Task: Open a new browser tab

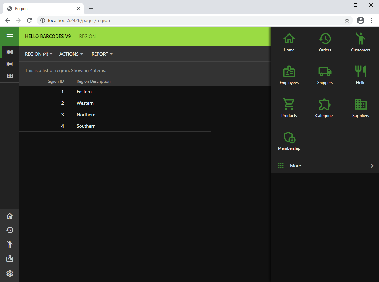Action: pyautogui.click(x=91, y=9)
